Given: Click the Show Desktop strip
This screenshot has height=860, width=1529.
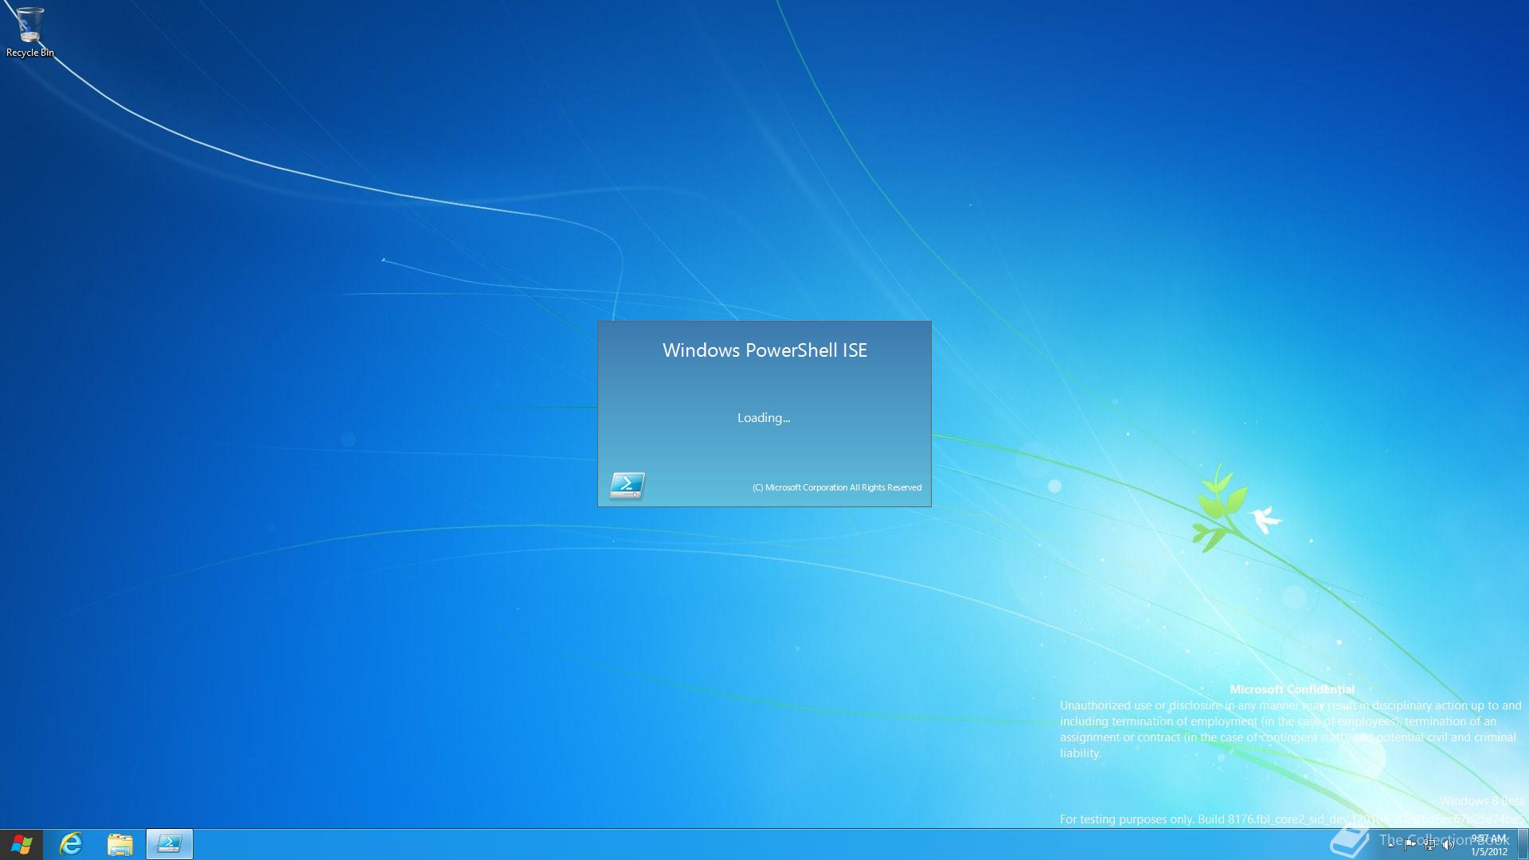Looking at the screenshot, I should click(x=1523, y=845).
